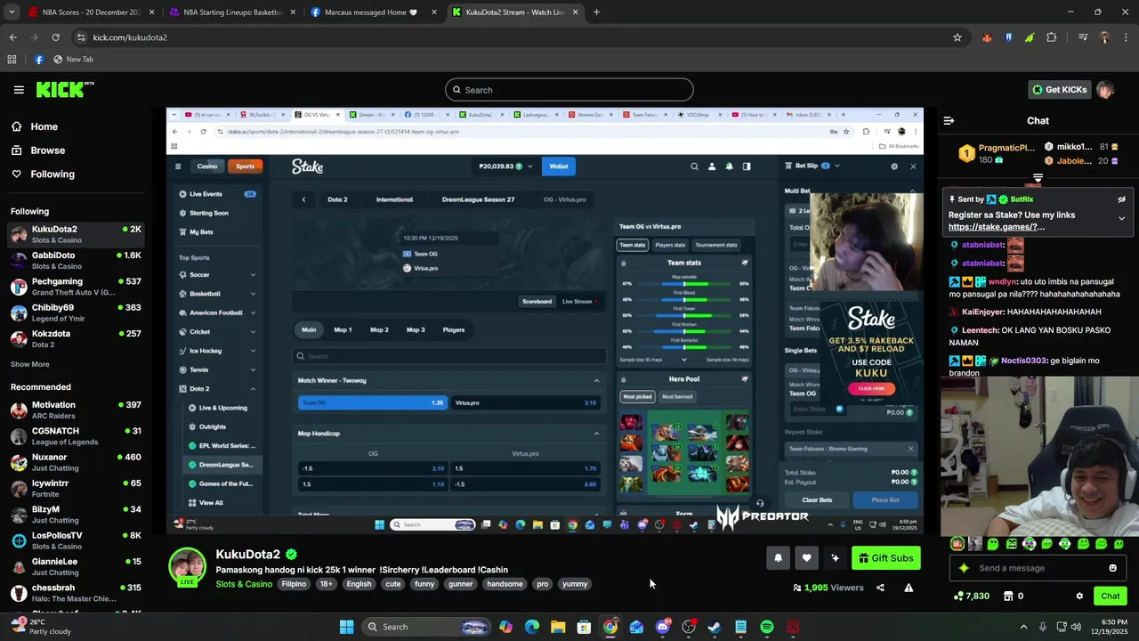The image size is (1139, 641).
Task: Click the stream video player
Action: pyautogui.click(x=545, y=320)
